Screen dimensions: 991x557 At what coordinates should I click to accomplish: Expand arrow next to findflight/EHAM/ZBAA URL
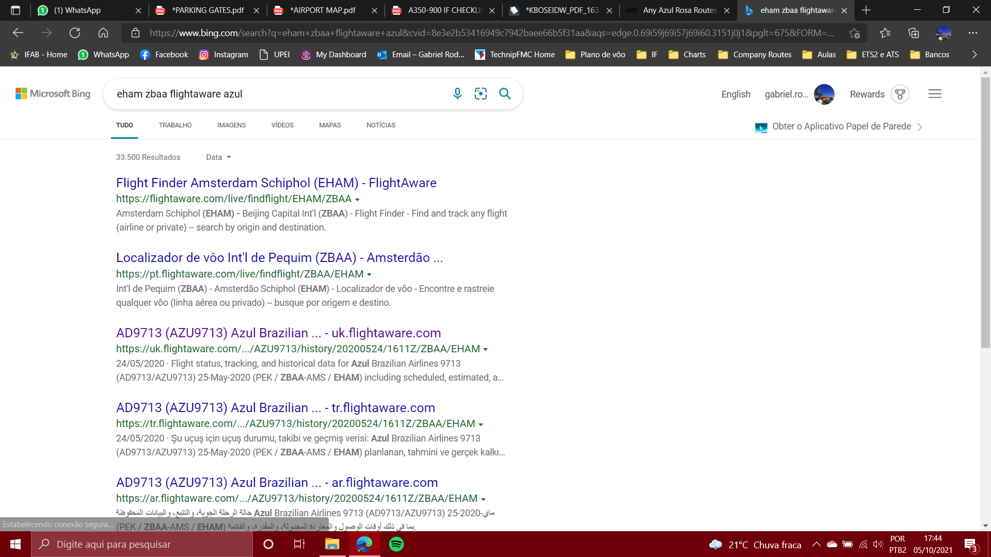357,200
